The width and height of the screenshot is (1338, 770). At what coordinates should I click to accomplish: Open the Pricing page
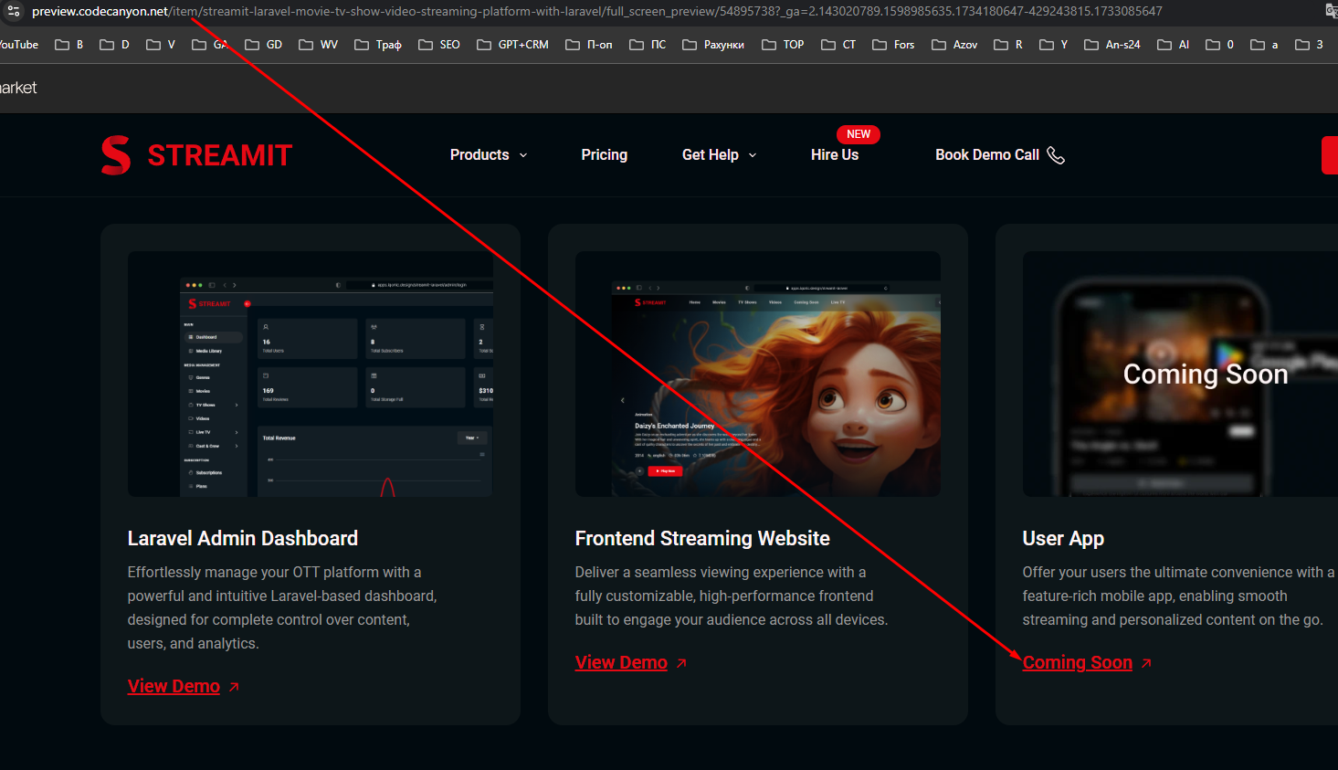tap(605, 155)
